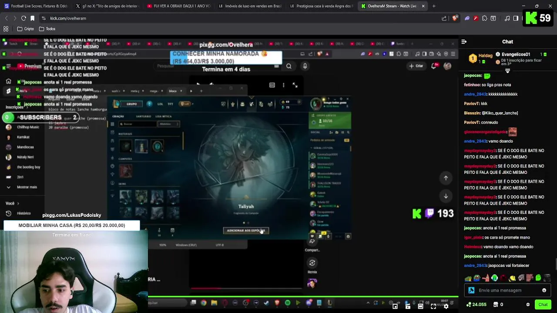Click the Criar button in stream
This screenshot has height=313, width=557.
(x=416, y=66)
